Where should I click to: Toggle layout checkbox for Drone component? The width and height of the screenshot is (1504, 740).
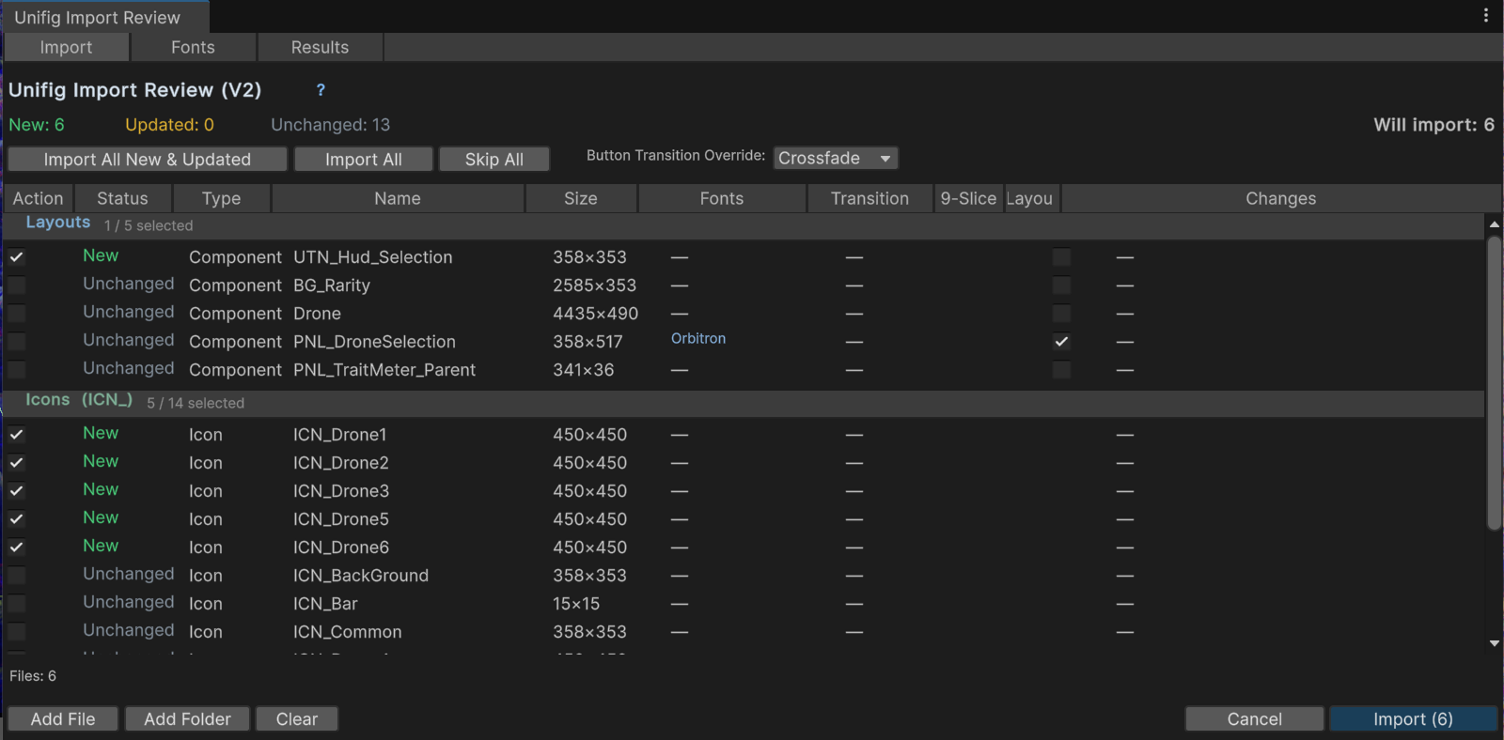tap(1061, 314)
